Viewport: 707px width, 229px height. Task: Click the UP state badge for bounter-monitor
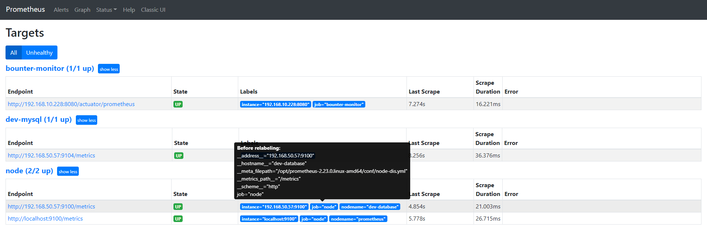[x=178, y=105]
